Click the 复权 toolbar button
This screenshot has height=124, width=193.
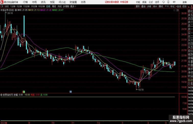click(138, 6)
